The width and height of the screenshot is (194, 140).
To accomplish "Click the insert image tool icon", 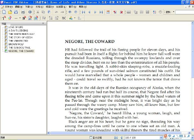I will pyautogui.click(x=36, y=18).
